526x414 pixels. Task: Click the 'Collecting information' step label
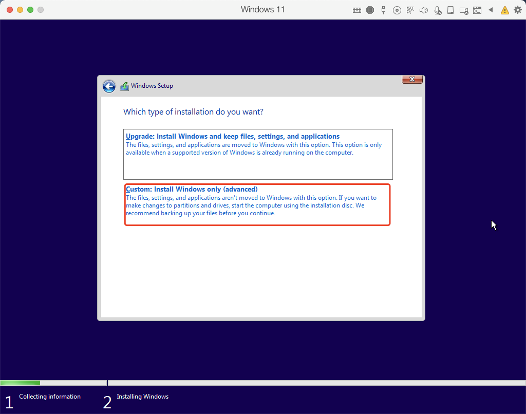[x=50, y=396]
